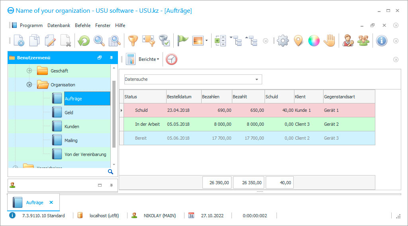408x226 pixels.
Task: Open the Fenster menu
Action: 103,25
